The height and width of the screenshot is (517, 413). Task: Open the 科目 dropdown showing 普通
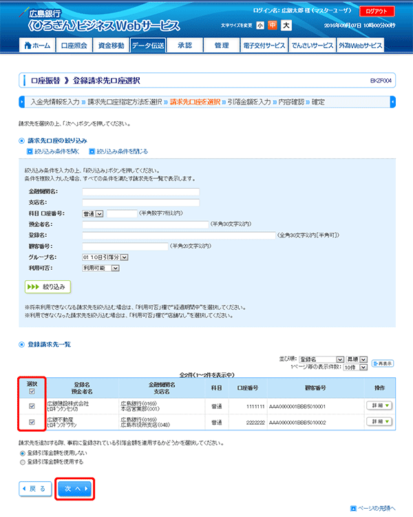93,214
